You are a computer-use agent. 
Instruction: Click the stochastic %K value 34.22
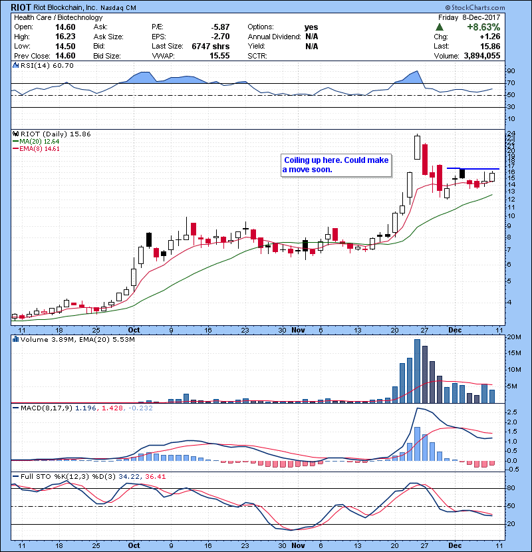coord(128,476)
